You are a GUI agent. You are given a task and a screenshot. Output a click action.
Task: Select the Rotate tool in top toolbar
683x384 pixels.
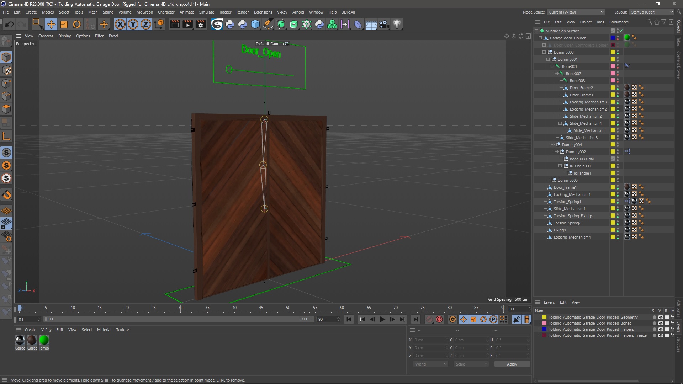pos(77,24)
